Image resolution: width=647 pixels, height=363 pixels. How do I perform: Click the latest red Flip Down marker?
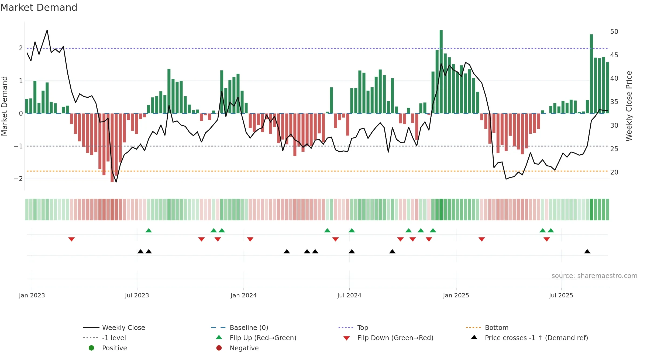tap(547, 239)
